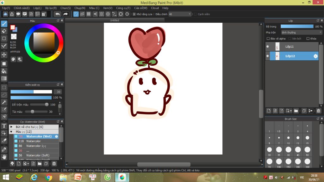The height and width of the screenshot is (182, 324).
Task: Open Lớp12 layer settings gear
Action: point(315,56)
